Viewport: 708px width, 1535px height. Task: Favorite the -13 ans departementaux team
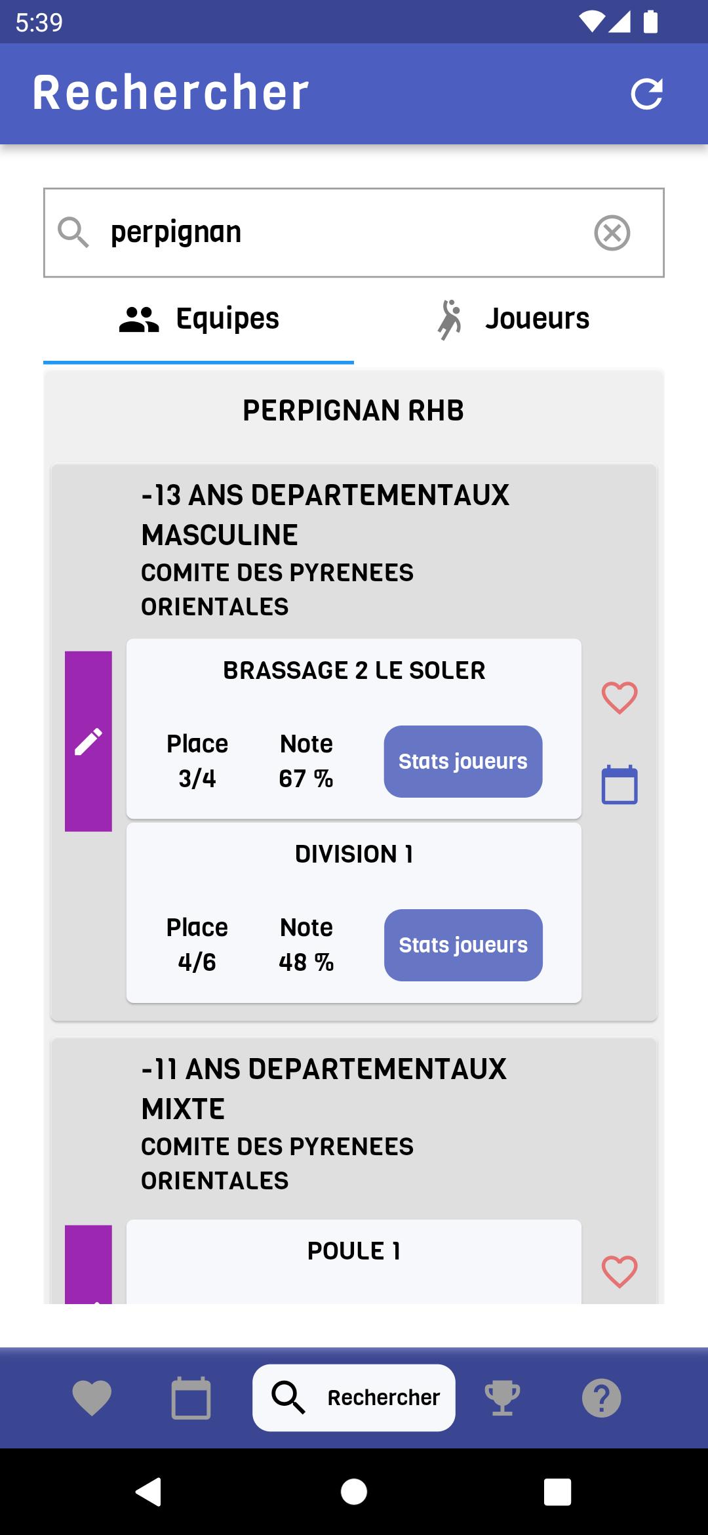[619, 697]
